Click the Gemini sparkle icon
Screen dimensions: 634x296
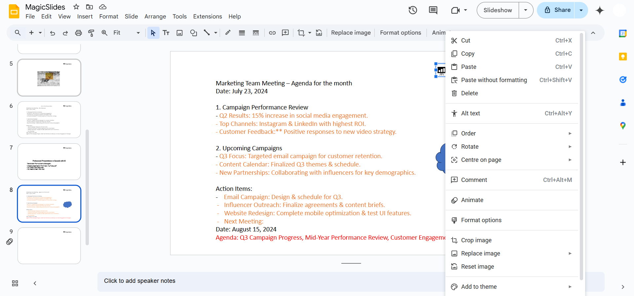click(x=600, y=10)
